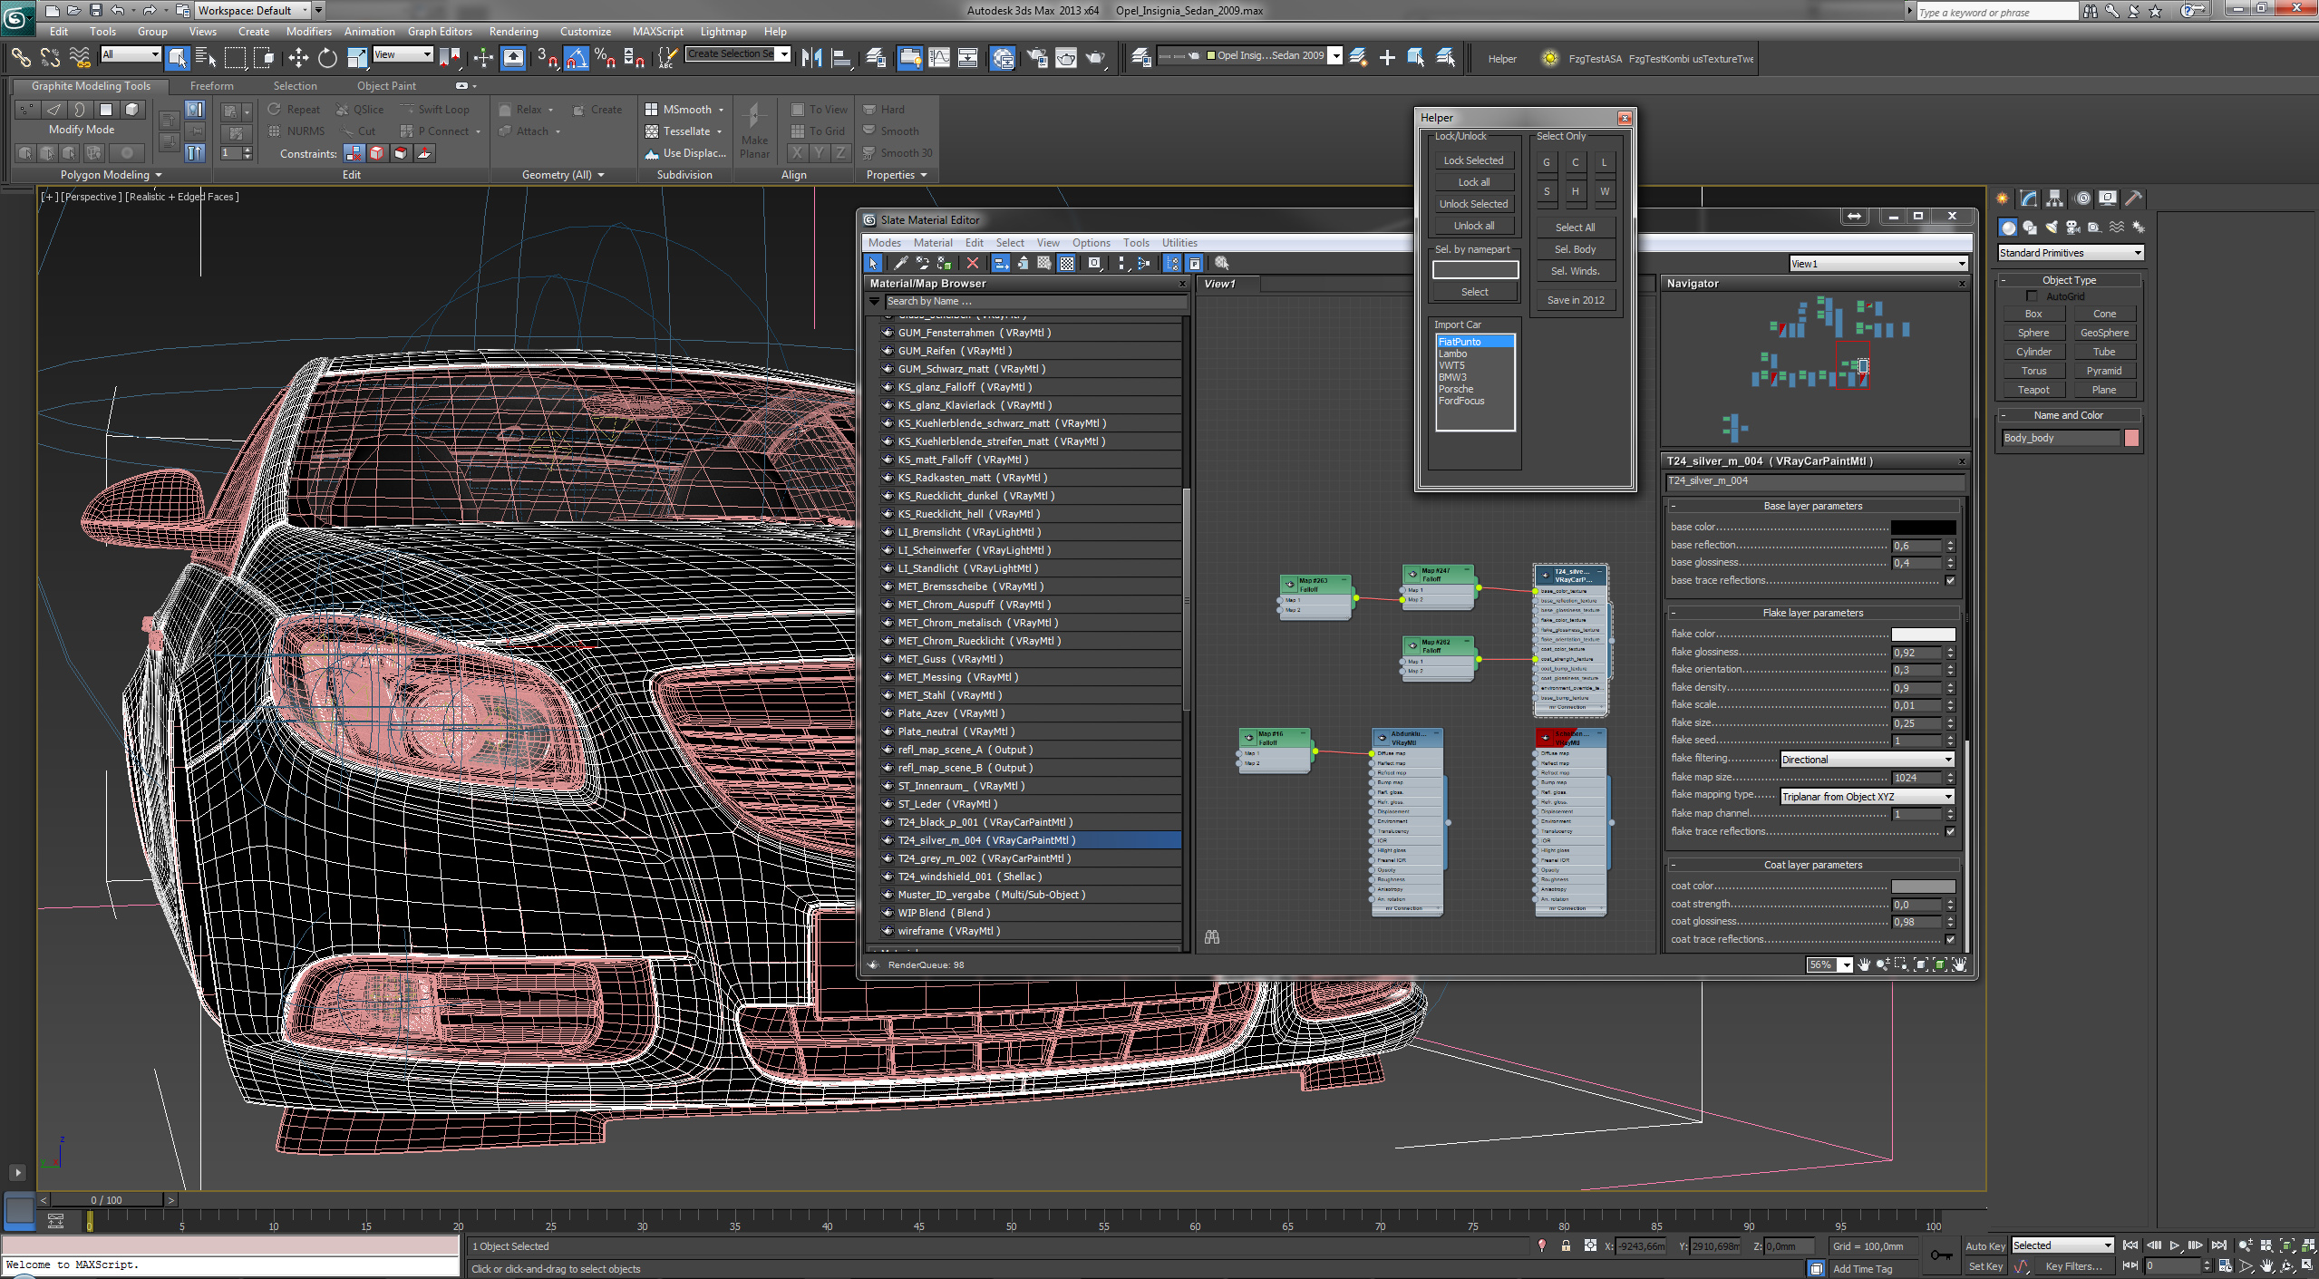The height and width of the screenshot is (1279, 2319).
Task: Uncheck flake trace reflections
Action: (1949, 831)
